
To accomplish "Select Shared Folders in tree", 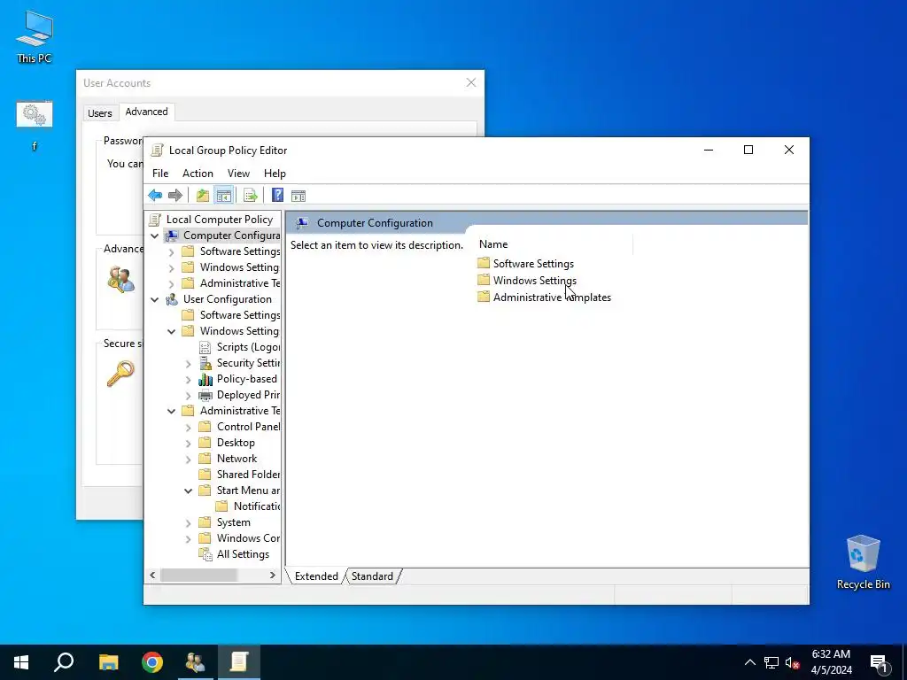I will click(248, 475).
